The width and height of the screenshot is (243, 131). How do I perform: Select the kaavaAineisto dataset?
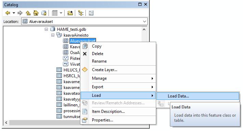click(76, 35)
